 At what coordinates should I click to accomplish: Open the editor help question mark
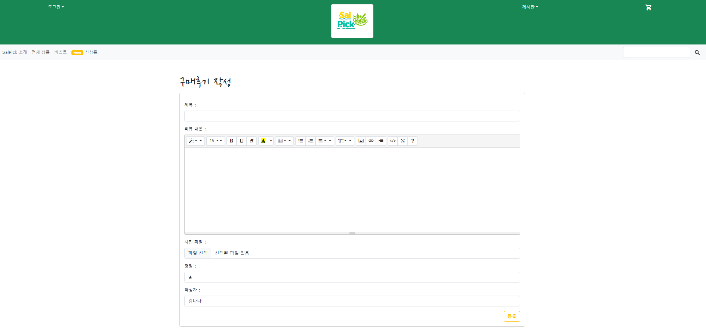click(x=413, y=141)
